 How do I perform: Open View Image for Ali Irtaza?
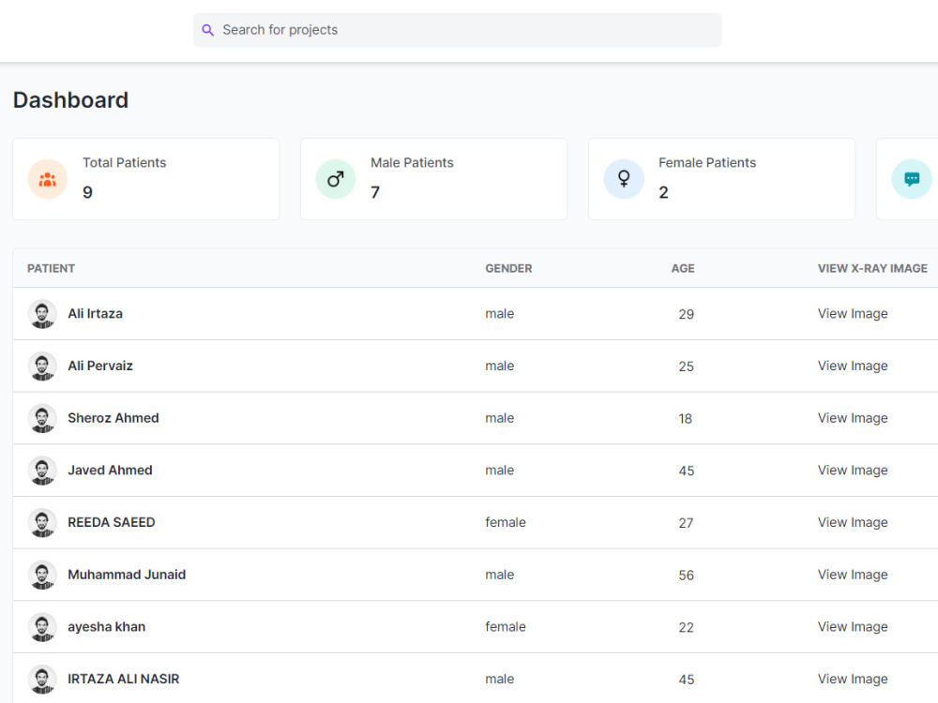click(x=853, y=314)
